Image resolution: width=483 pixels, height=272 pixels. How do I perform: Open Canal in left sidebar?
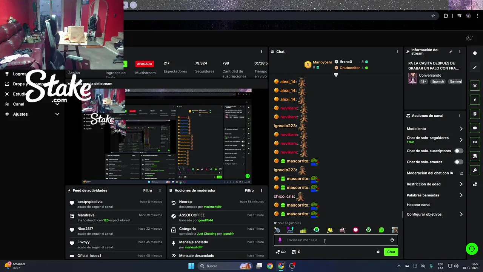pyautogui.click(x=18, y=104)
